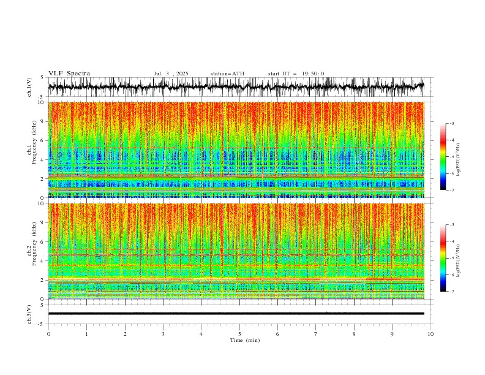Click time axis tick label "9"
The image size is (485, 375).
[392, 334]
